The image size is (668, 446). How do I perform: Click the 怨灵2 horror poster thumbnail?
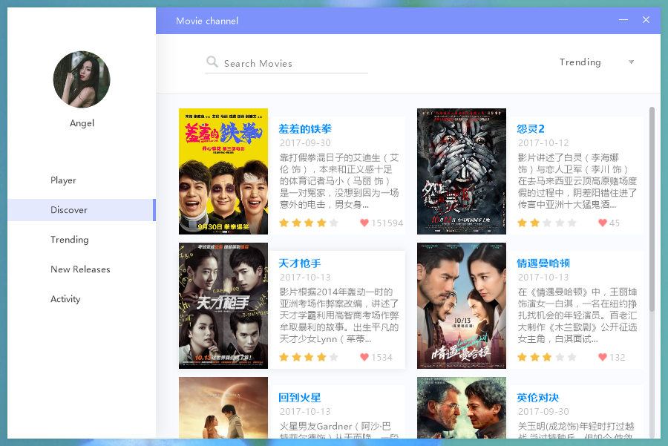tap(462, 171)
